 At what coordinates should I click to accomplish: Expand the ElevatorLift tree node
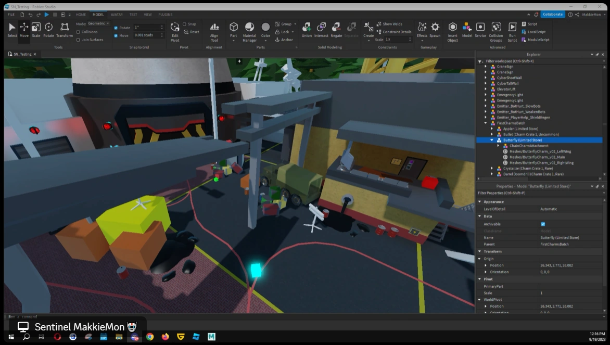(x=486, y=89)
